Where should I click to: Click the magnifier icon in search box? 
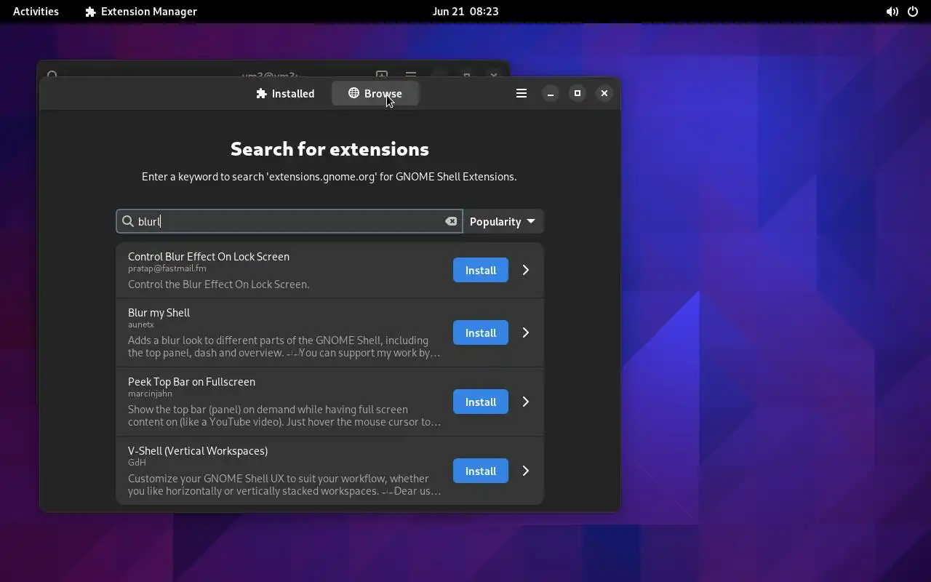128,221
